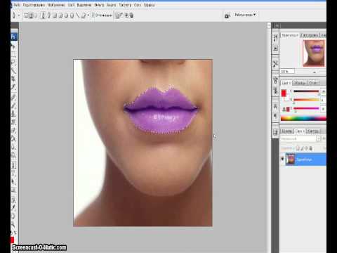The height and width of the screenshot is (253, 337).
Task: Select the Spot Healing Brush tool
Action: tap(13, 97)
